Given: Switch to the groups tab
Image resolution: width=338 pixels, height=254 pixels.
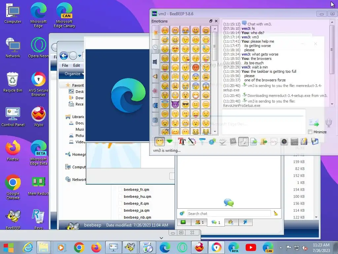Looking at the screenshot, I should pos(231,222).
